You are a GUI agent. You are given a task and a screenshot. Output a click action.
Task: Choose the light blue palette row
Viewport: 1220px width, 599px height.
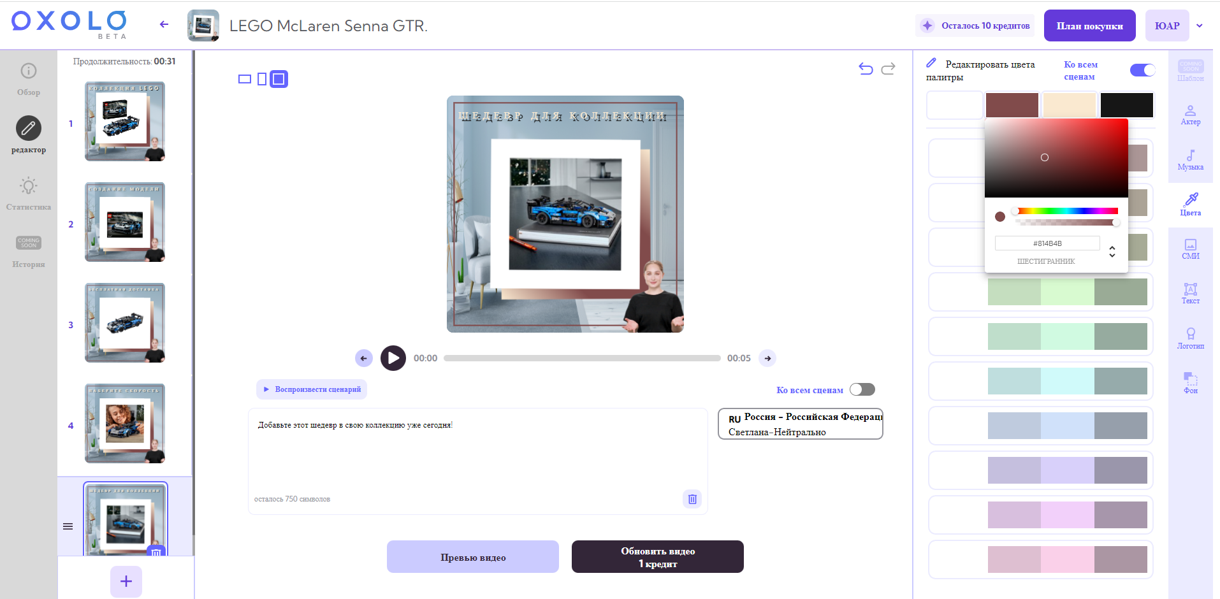[x=1041, y=426]
